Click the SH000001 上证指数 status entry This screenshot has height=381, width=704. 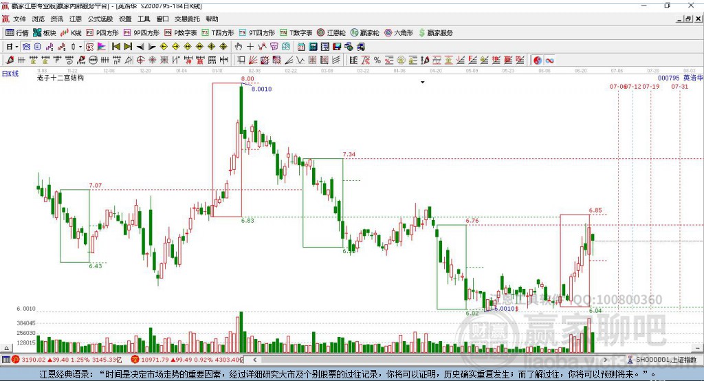[x=662, y=360]
